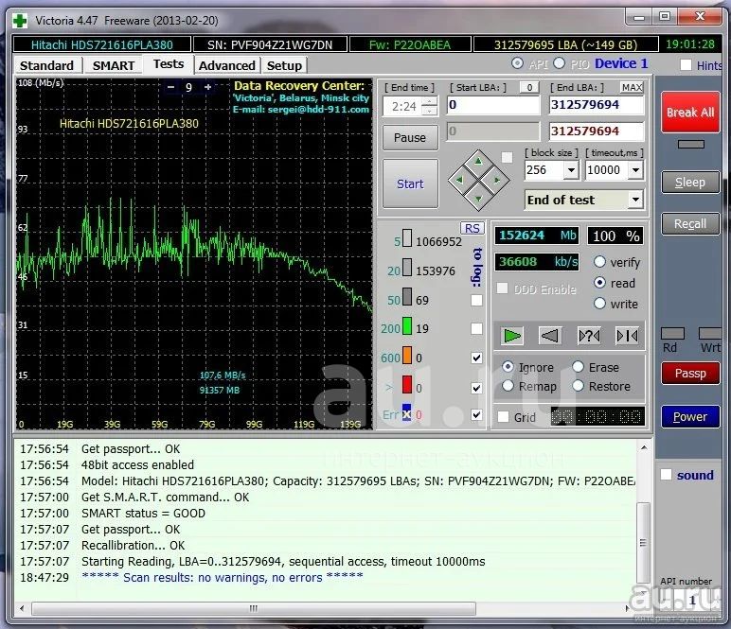Open the Tests tab

tap(169, 64)
